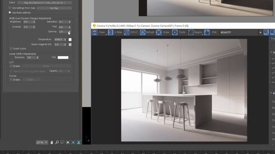Viewport: 275px width, 154px height.
Task: Click the copy-to-clipboard icon
Action: point(126,33)
